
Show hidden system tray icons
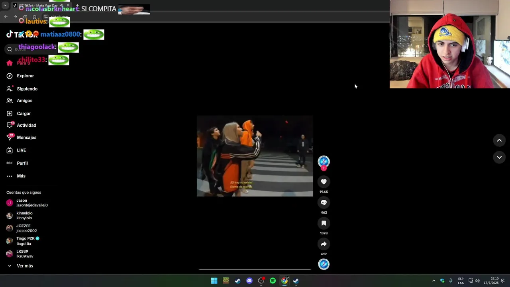433,281
